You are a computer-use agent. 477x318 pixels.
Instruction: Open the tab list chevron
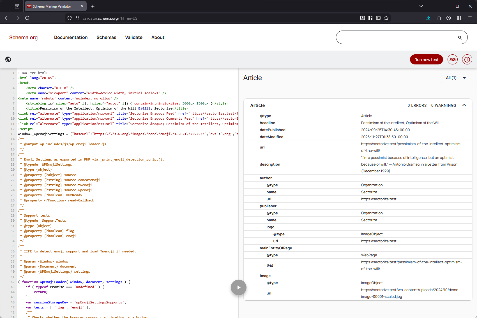coord(421,6)
